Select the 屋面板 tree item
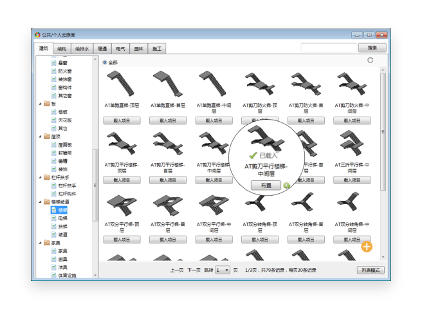 (65, 145)
